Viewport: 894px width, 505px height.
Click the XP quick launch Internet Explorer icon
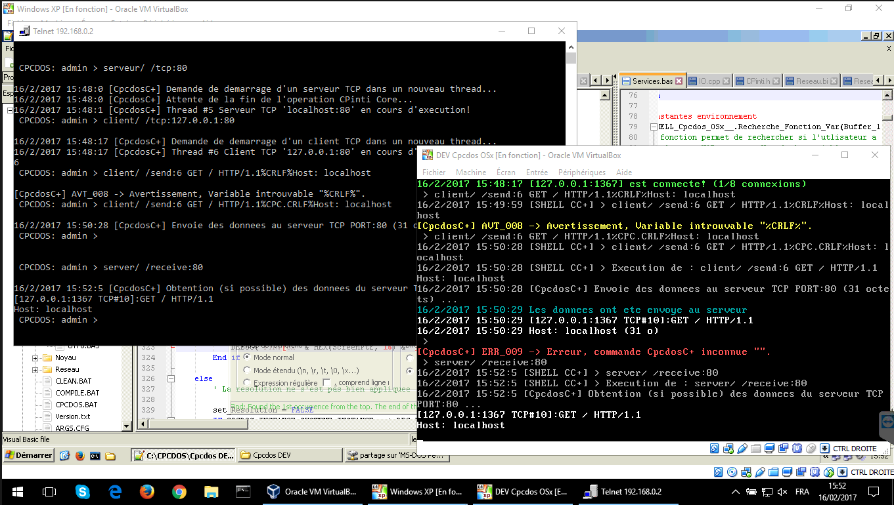coord(65,455)
